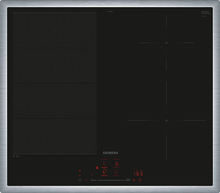Tap the 0 end of power slider
The height and width of the screenshot is (193, 220).
point(93,180)
